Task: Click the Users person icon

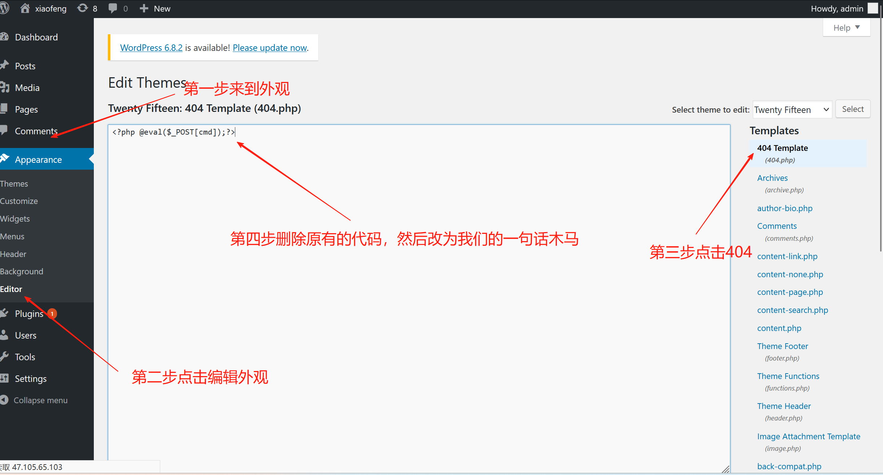Action: (4, 335)
